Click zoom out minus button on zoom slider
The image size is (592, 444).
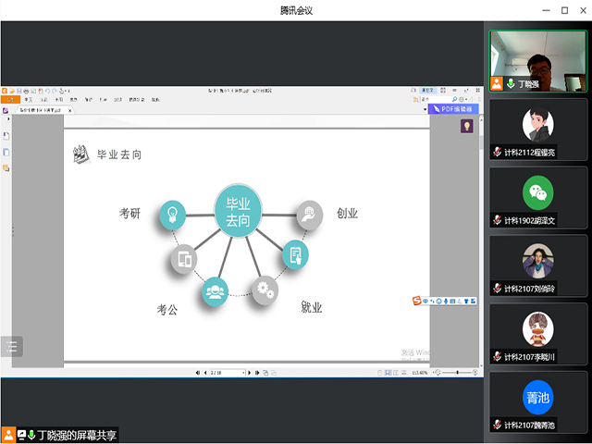pyautogui.click(x=438, y=372)
